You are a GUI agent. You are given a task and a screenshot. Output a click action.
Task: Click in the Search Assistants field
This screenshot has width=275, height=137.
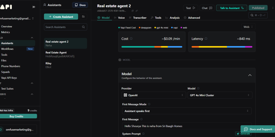click(65, 27)
